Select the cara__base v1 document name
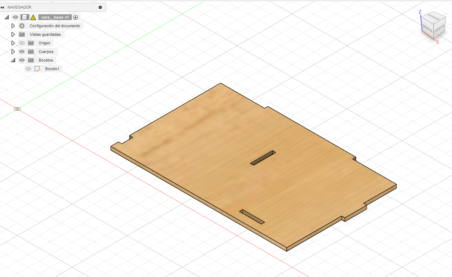 click(55, 17)
